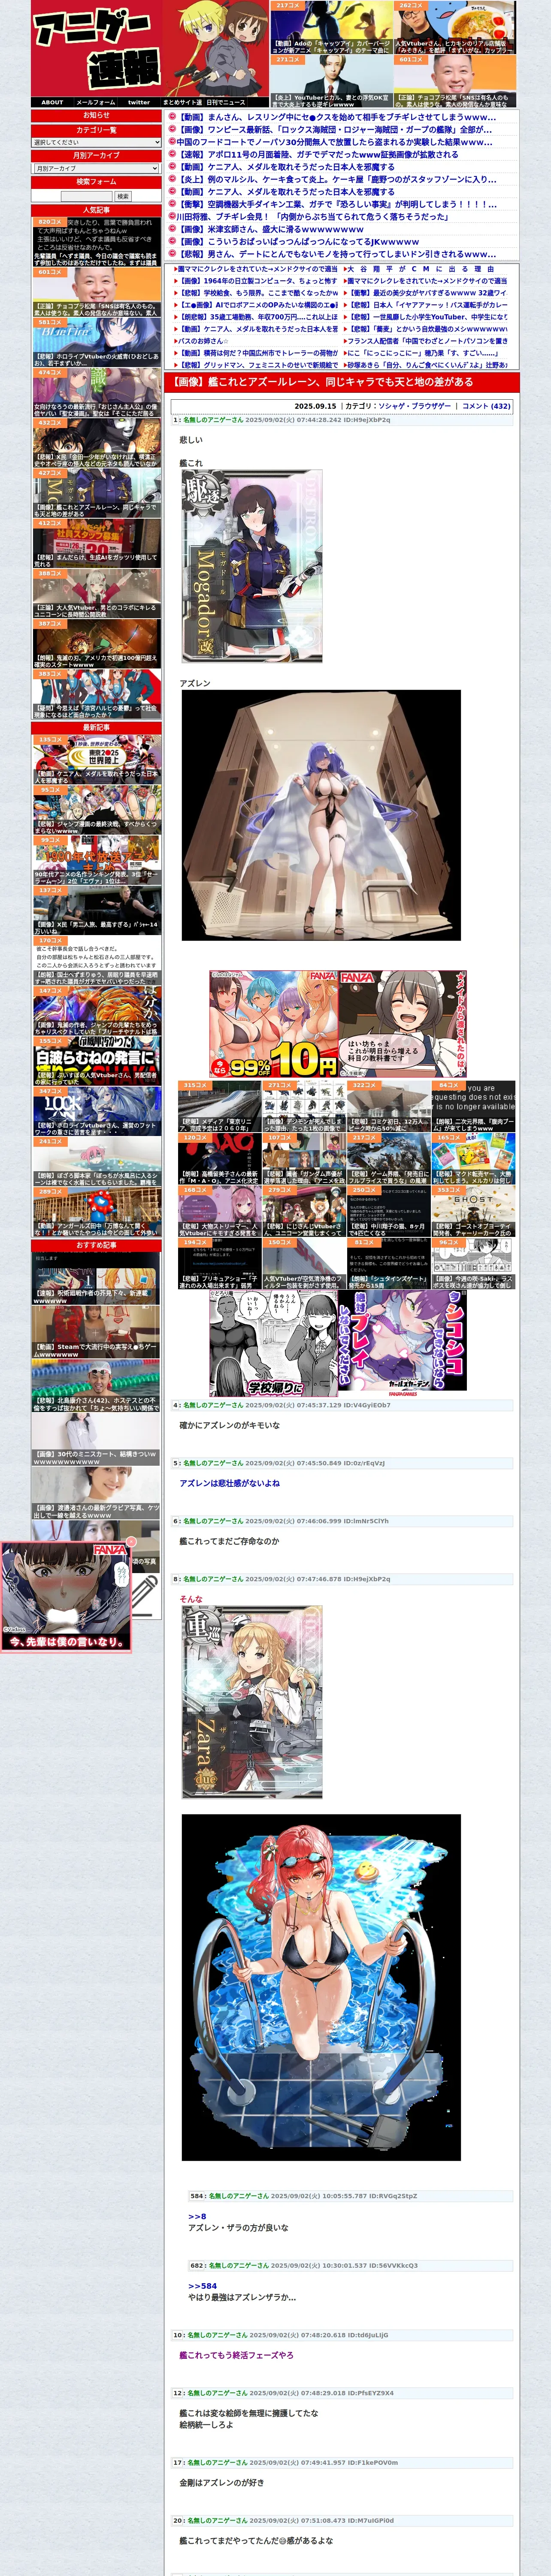
Task: Open headline 空調機器大手ダイキン工業
Action: pos(338,204)
